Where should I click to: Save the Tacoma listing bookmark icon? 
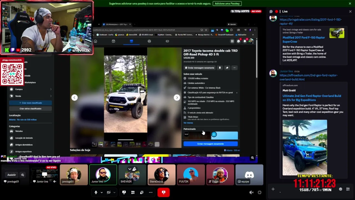coord(220,68)
